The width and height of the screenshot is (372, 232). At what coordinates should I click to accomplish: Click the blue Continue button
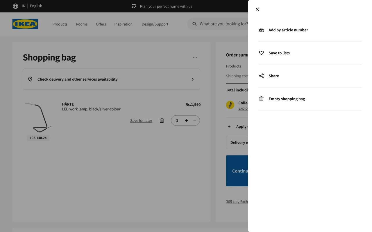(237, 171)
